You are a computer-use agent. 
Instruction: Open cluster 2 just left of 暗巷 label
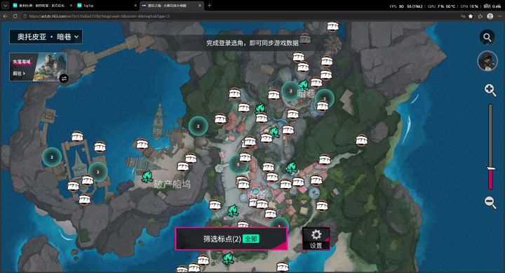tap(291, 91)
